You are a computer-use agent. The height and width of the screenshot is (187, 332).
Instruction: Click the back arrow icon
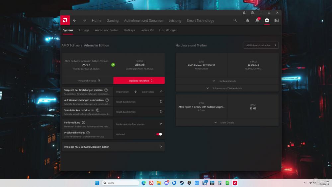tap(75, 20)
